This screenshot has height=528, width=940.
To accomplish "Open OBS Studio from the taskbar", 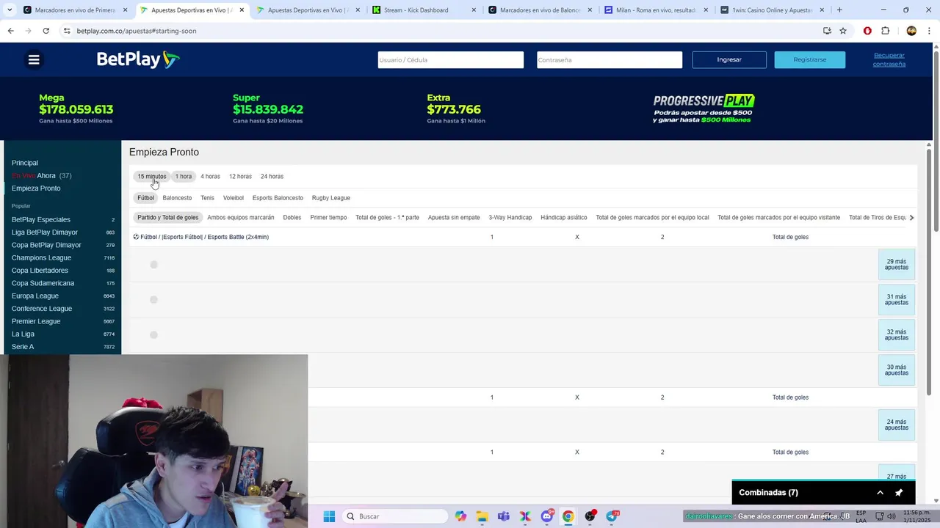I will [x=590, y=516].
